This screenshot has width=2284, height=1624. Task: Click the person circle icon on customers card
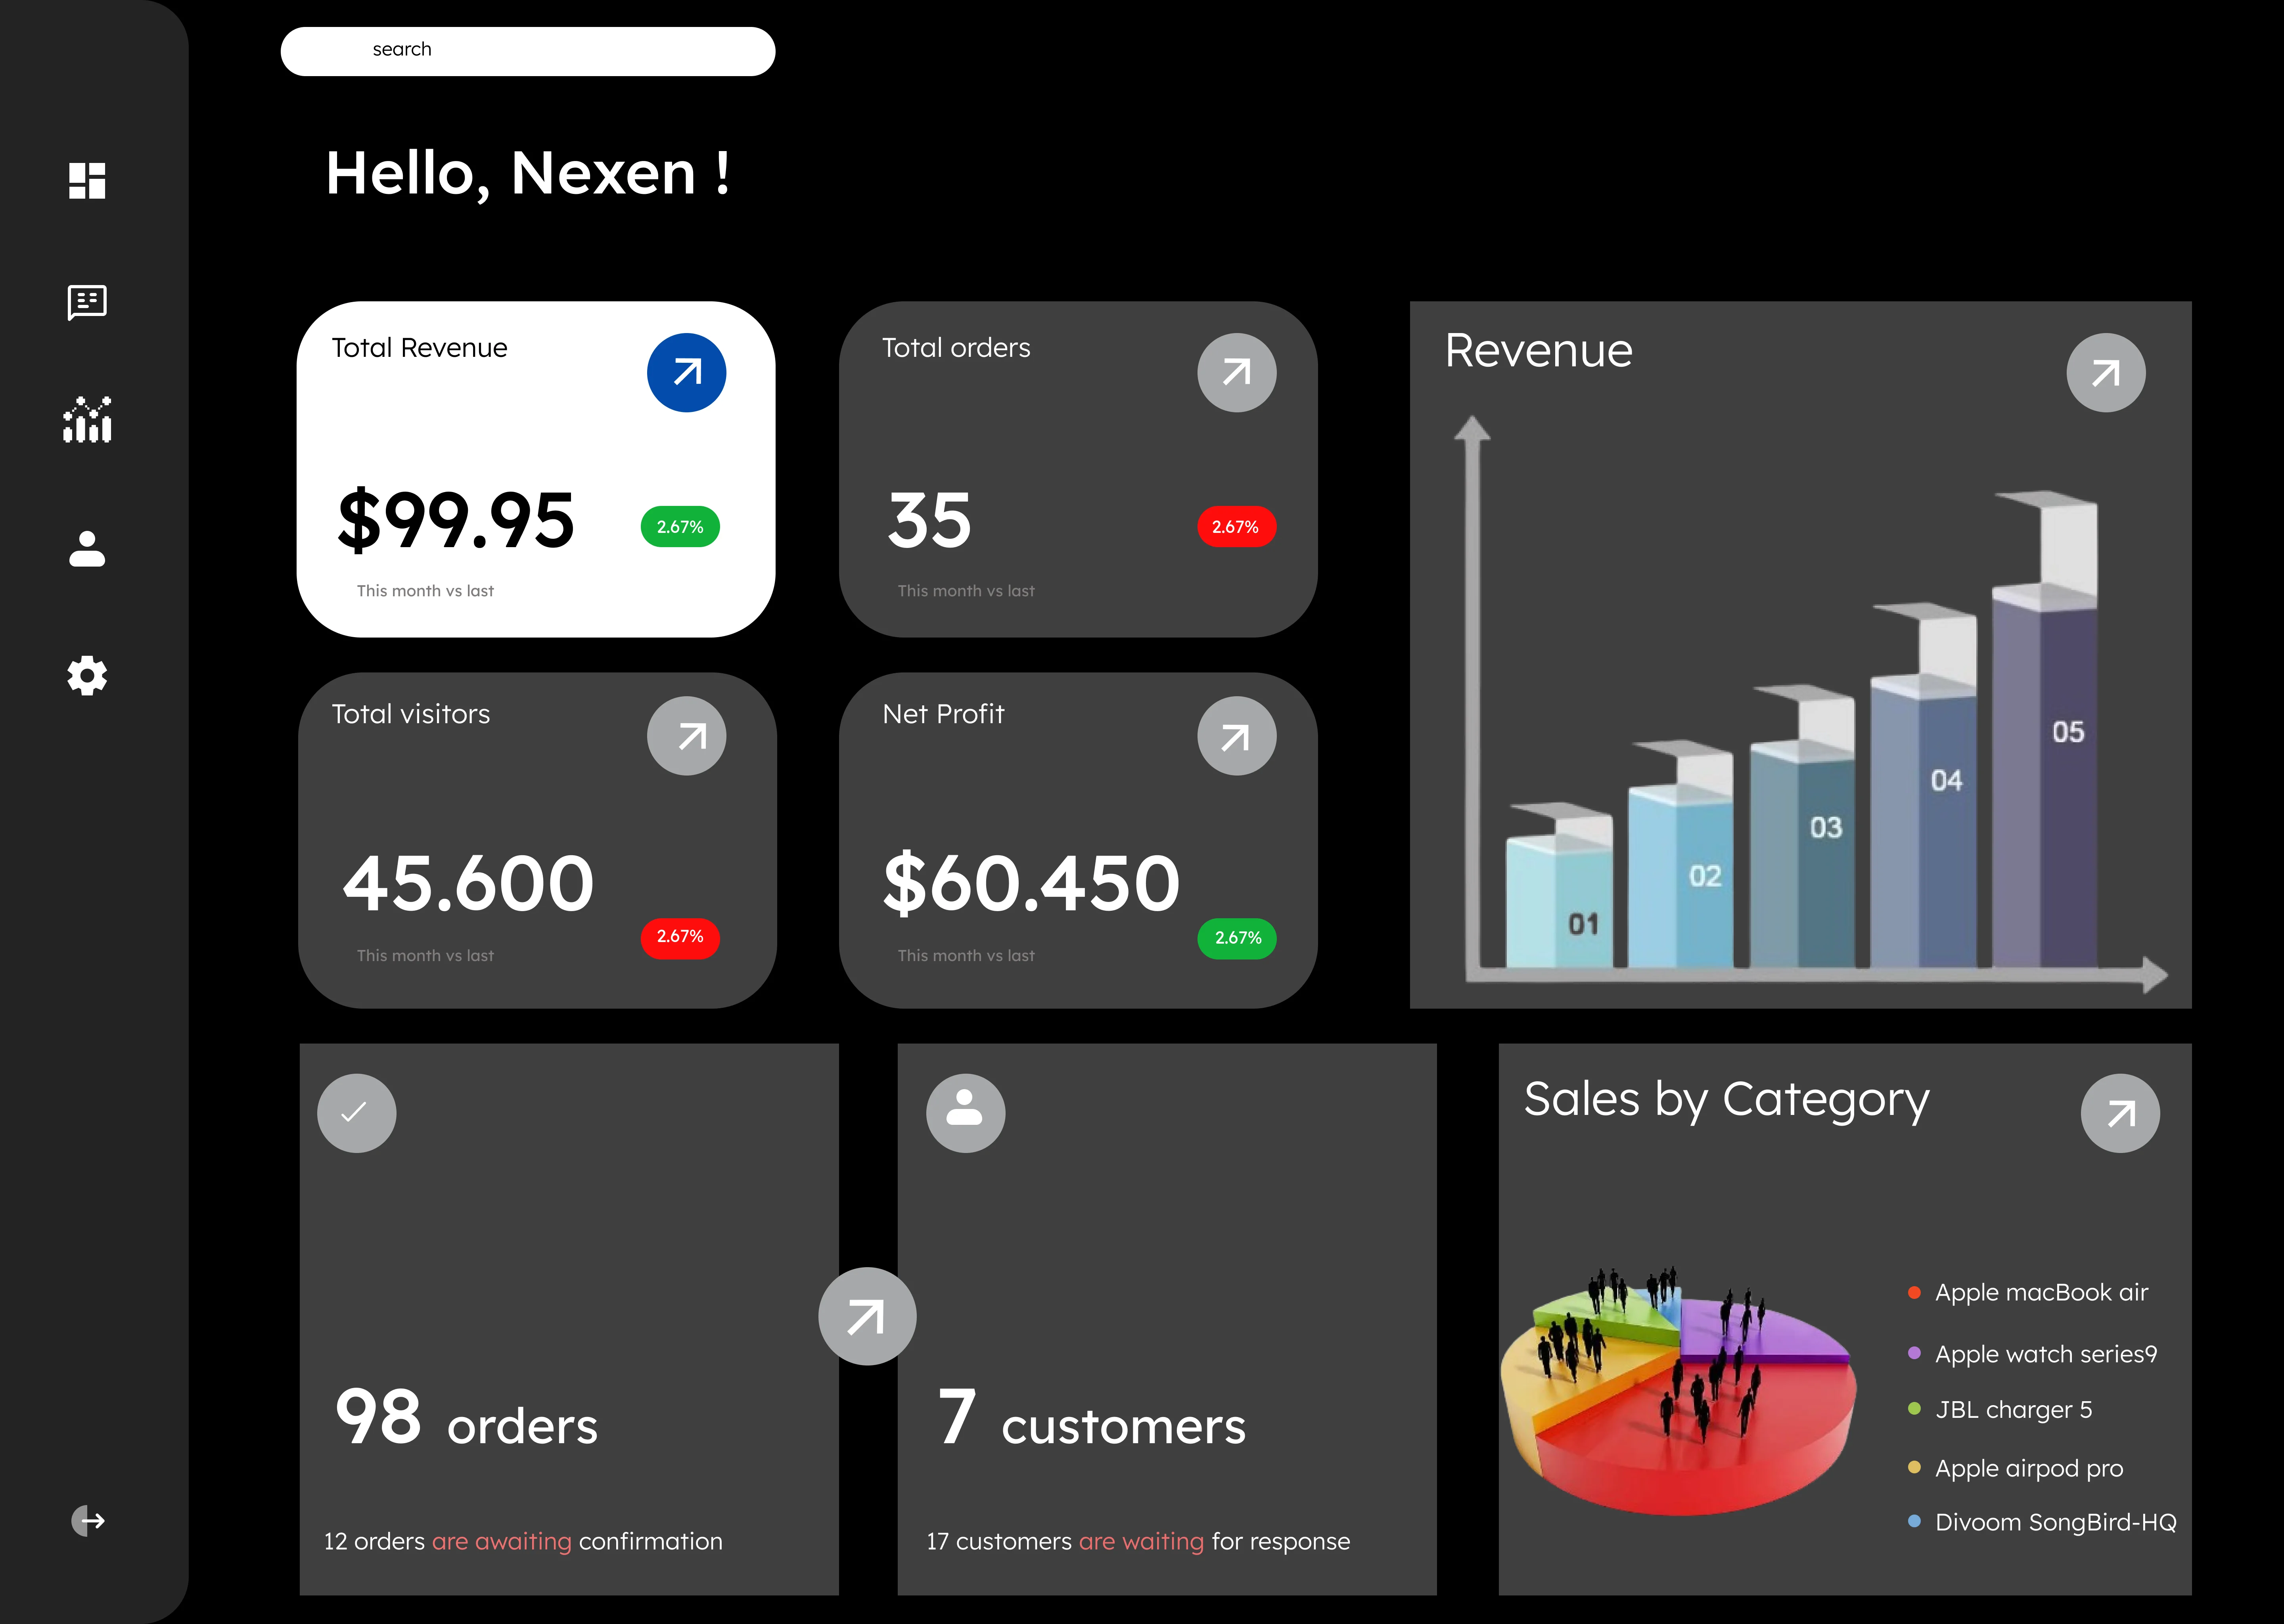[965, 1113]
